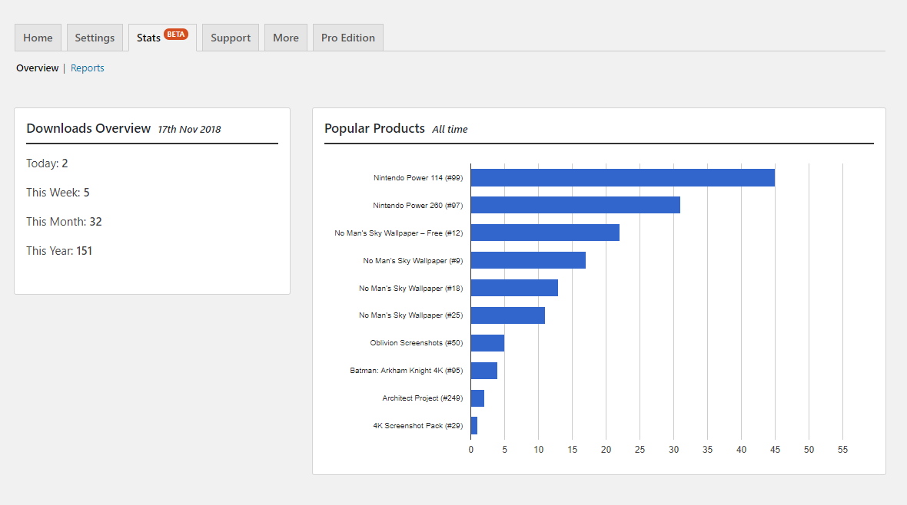Click the Oblivion Screenshots bar

pyautogui.click(x=487, y=343)
